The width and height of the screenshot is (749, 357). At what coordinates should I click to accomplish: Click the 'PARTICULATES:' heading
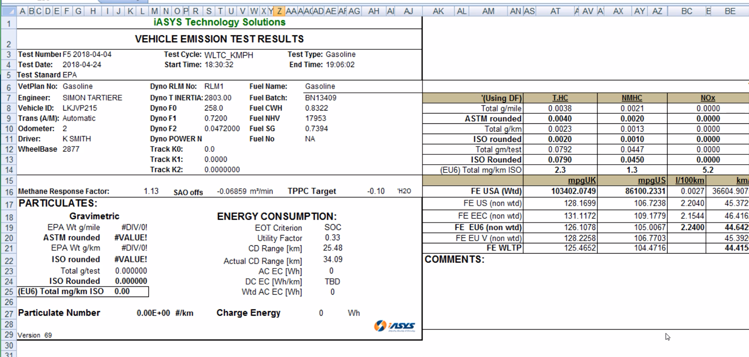pos(58,203)
